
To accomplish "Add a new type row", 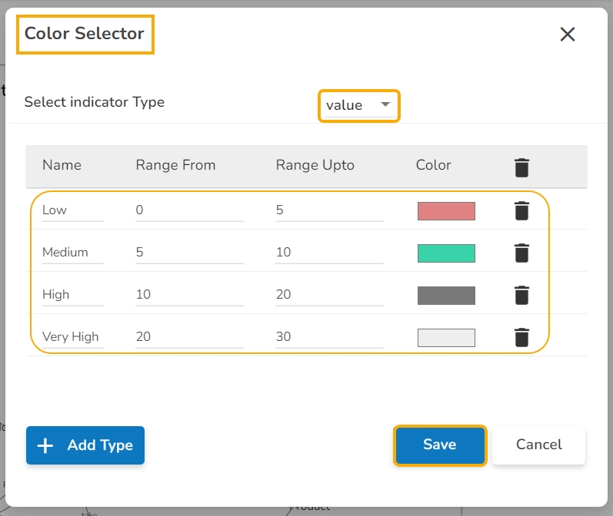I will (x=85, y=445).
